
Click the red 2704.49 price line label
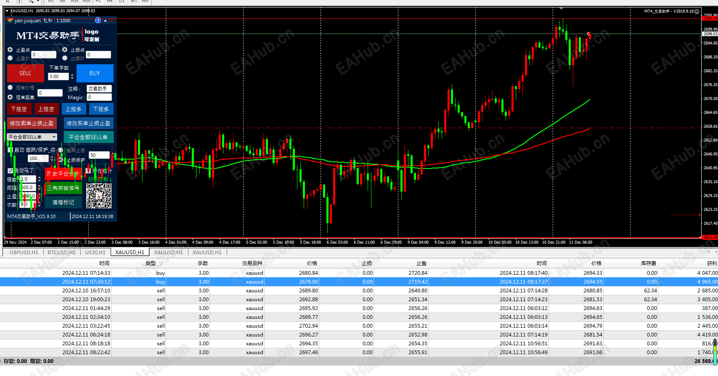point(710,18)
